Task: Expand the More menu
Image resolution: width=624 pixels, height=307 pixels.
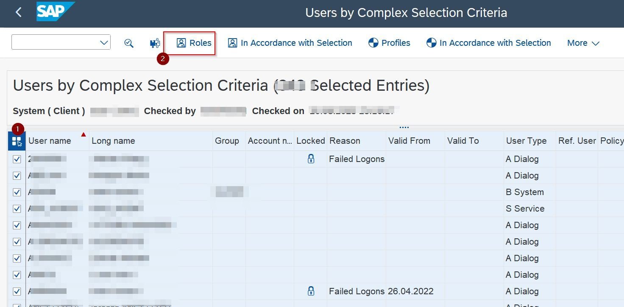Action: click(583, 43)
